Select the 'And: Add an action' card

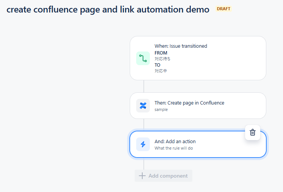[x=198, y=144]
